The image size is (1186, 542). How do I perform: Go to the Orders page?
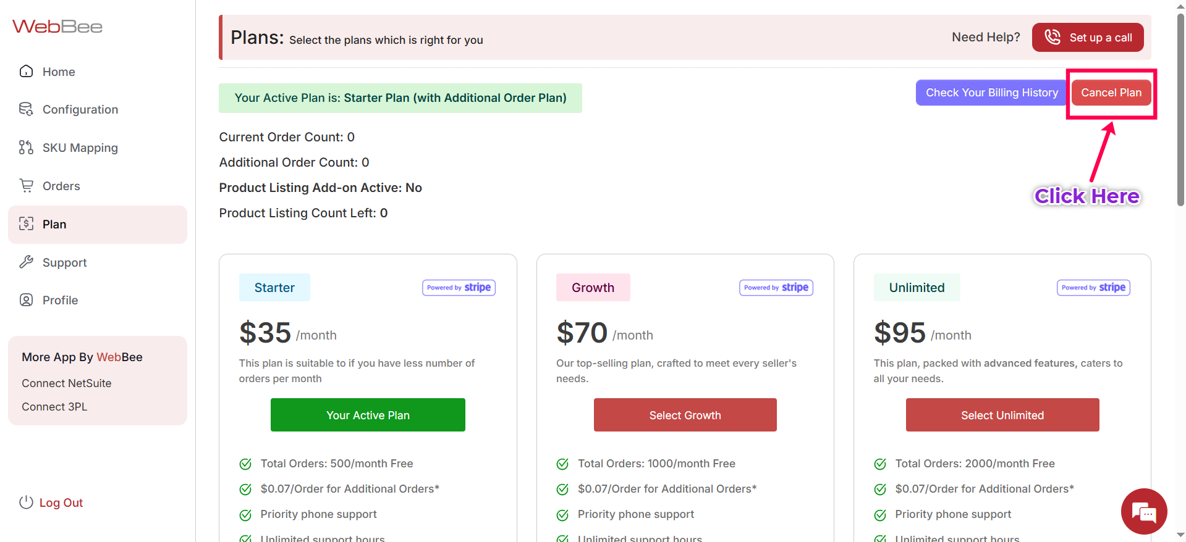click(x=61, y=186)
